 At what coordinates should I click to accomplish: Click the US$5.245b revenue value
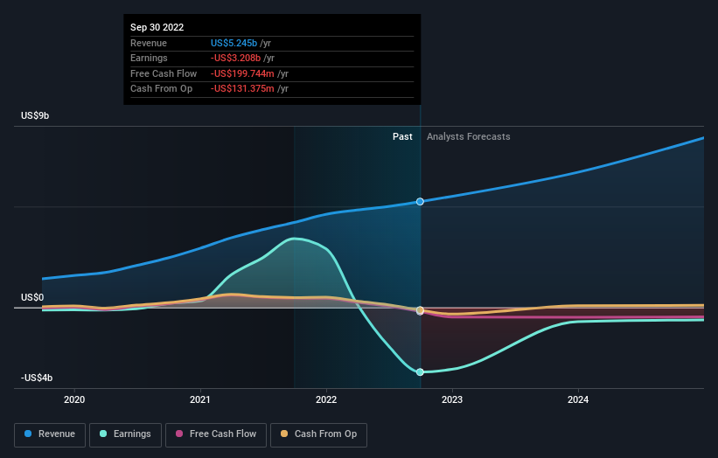coord(234,43)
